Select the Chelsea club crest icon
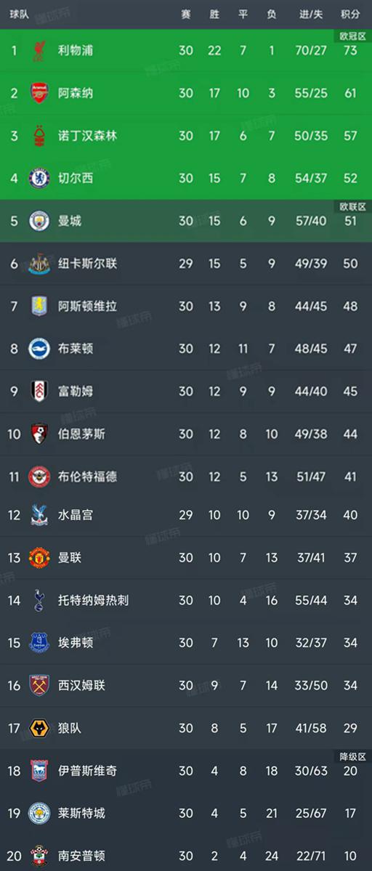 point(39,178)
